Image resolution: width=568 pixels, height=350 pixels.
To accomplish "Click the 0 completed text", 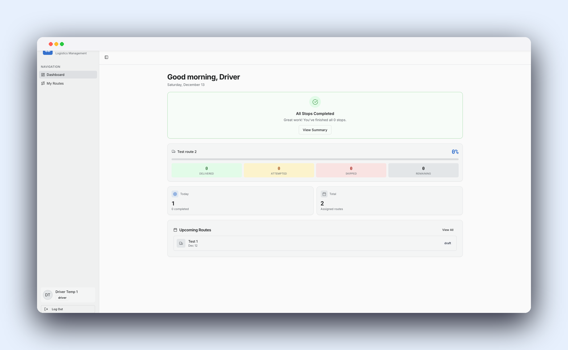I will coord(180,209).
